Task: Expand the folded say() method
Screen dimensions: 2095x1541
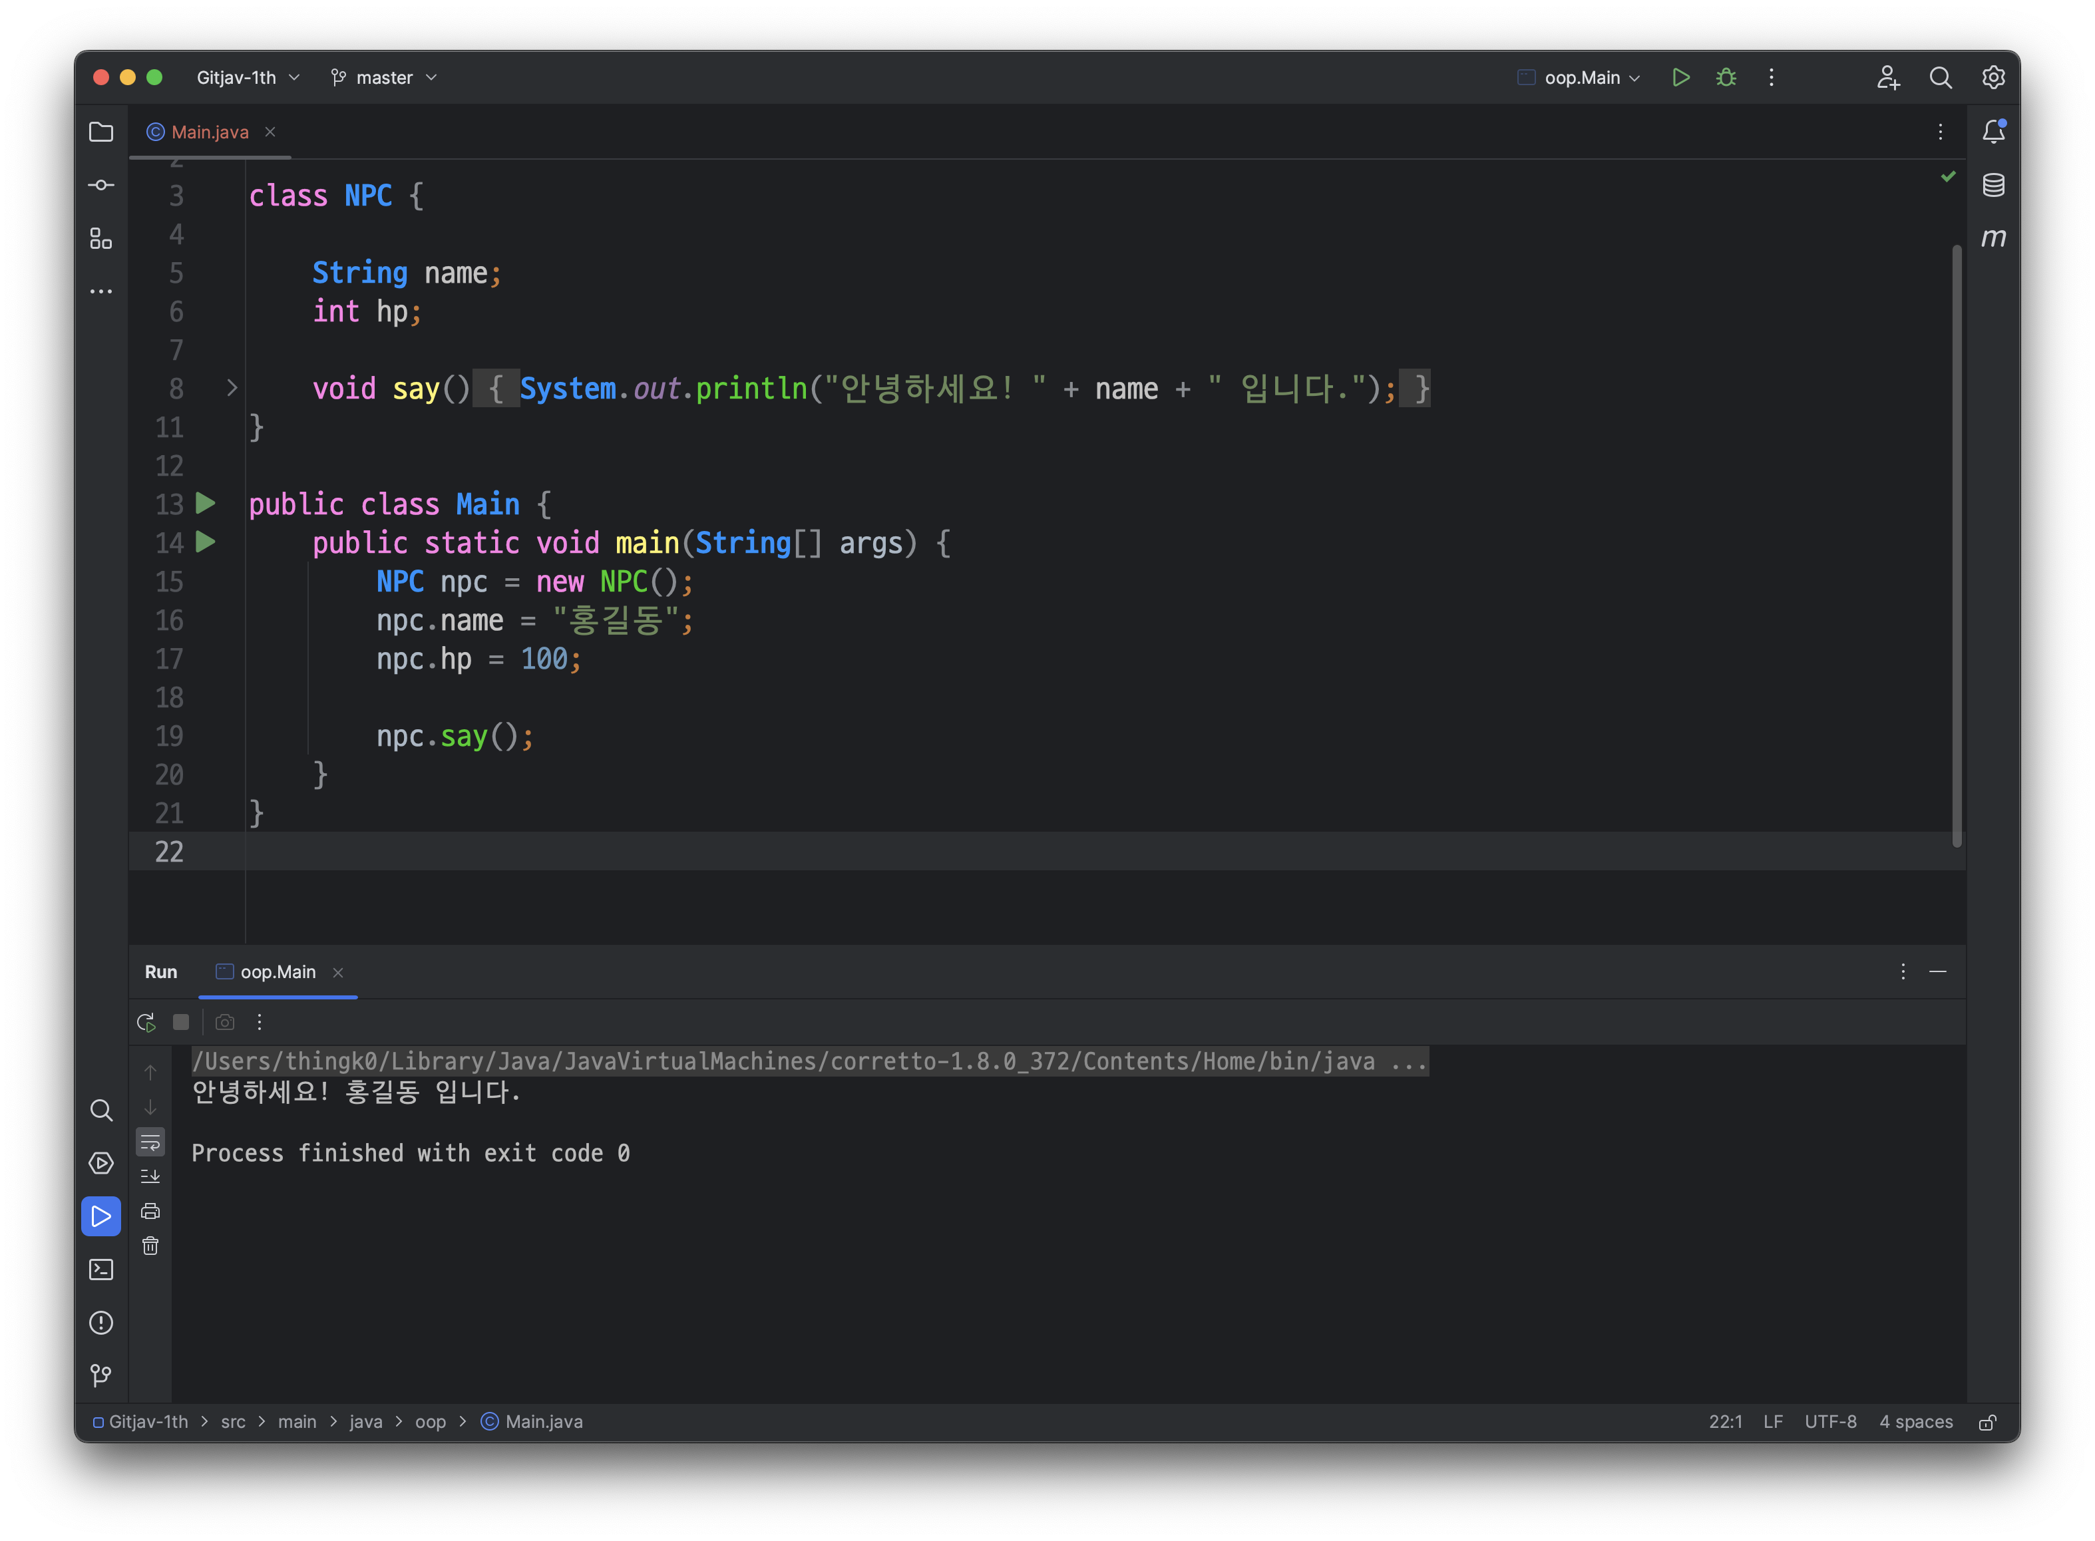Action: click(232, 388)
